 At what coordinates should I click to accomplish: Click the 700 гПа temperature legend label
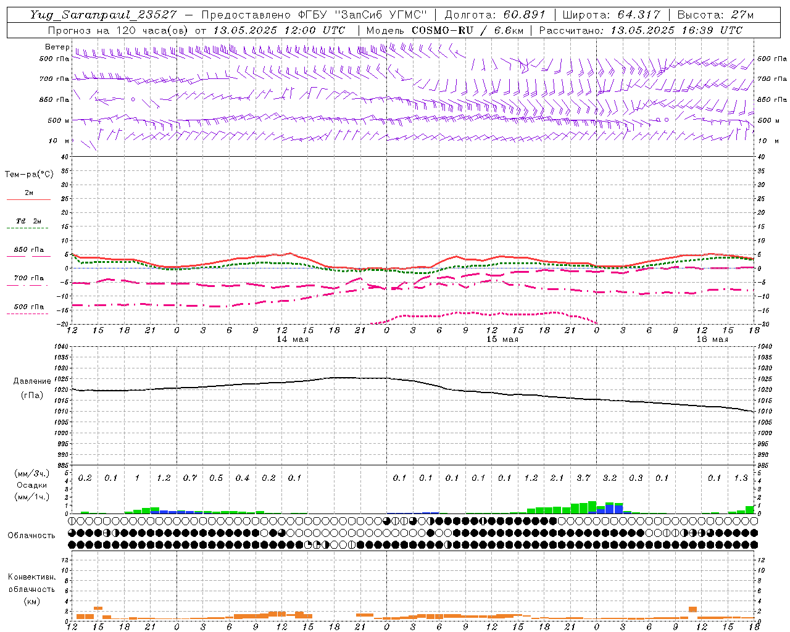click(x=29, y=278)
